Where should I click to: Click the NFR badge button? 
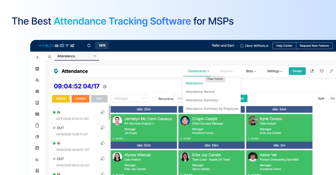pos(102,45)
